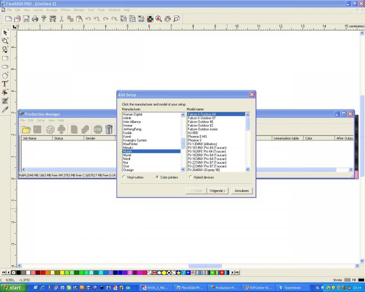Pick the Eyedropper tool
The height and width of the screenshot is (292, 365).
click(x=5, y=109)
